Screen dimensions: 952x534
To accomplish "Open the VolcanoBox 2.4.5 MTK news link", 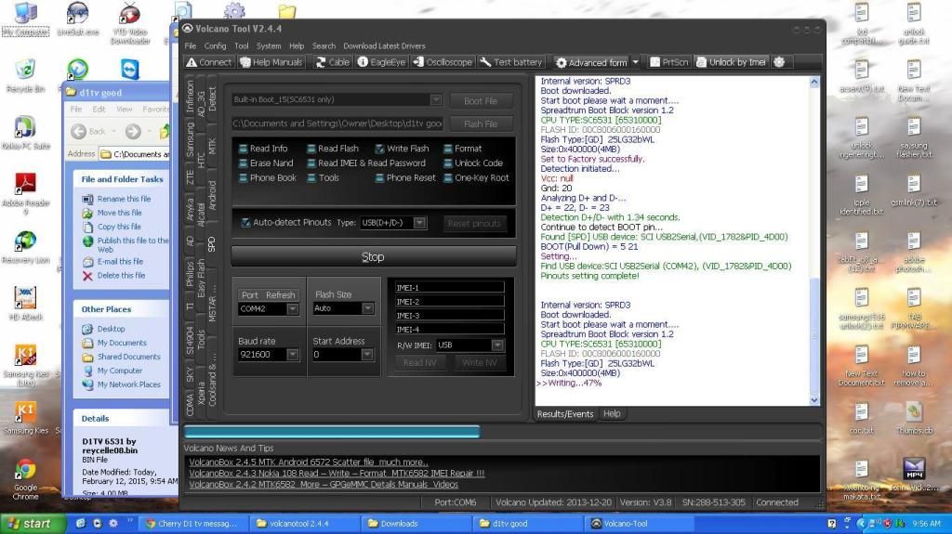I will click(309, 462).
